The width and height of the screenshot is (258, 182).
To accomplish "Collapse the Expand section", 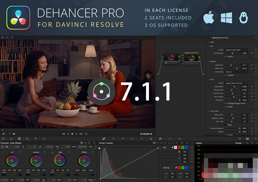I will (209, 61).
